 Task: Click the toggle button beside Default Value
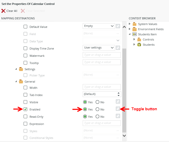pos(118,26)
